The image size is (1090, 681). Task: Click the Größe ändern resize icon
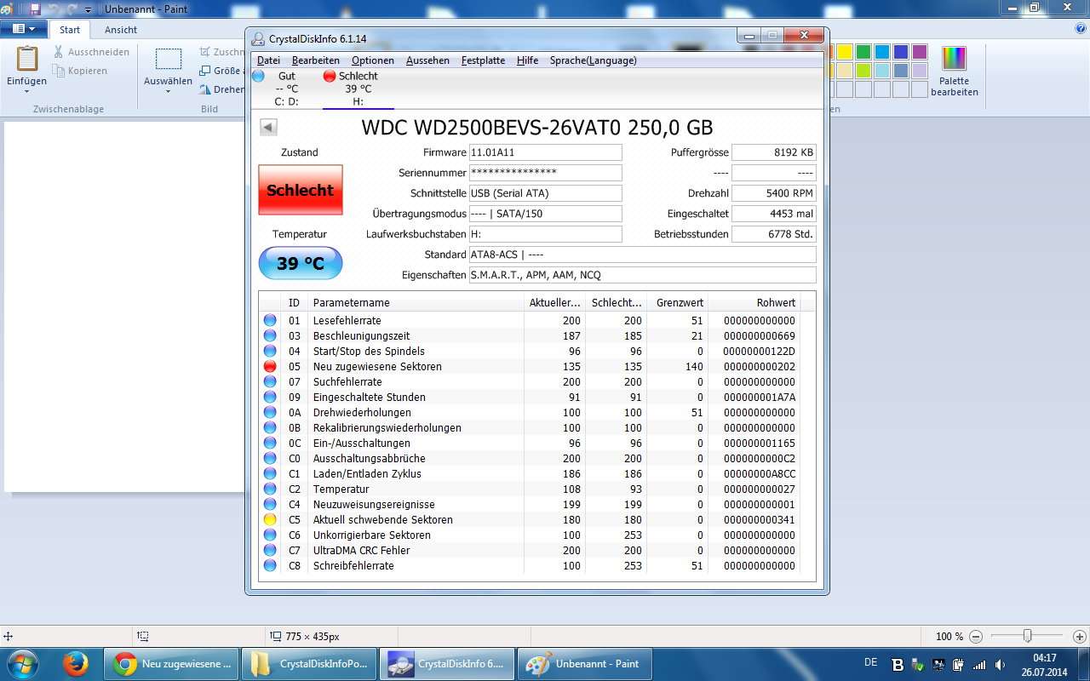tap(205, 71)
